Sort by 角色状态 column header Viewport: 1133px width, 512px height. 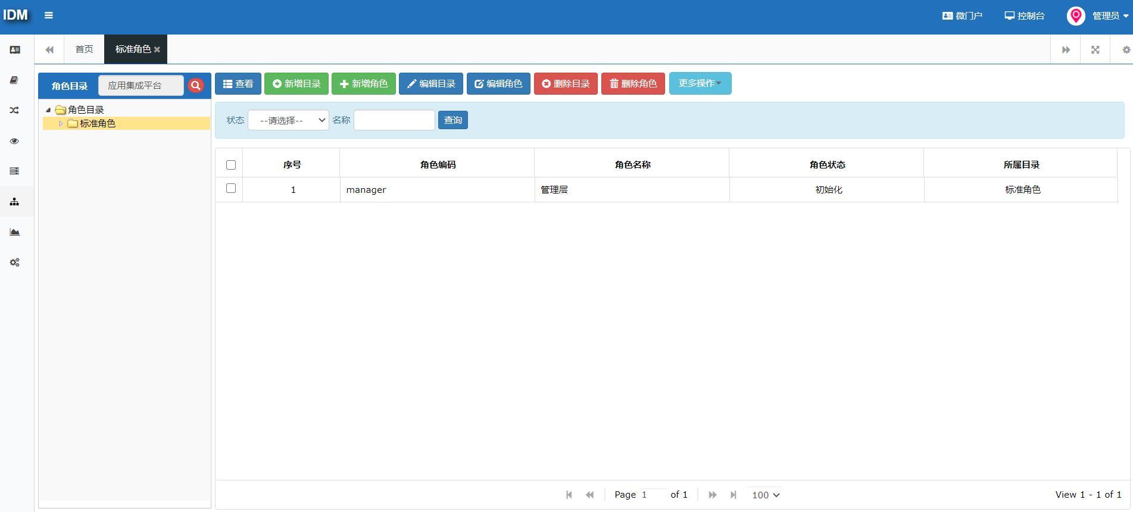(827, 165)
